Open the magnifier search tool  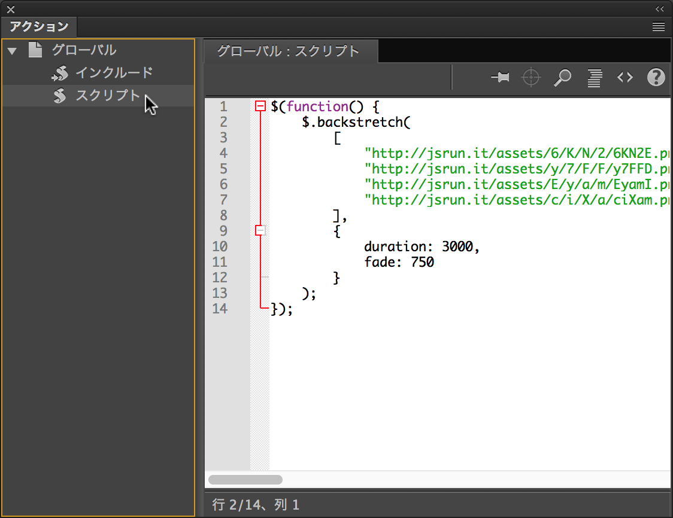562,78
